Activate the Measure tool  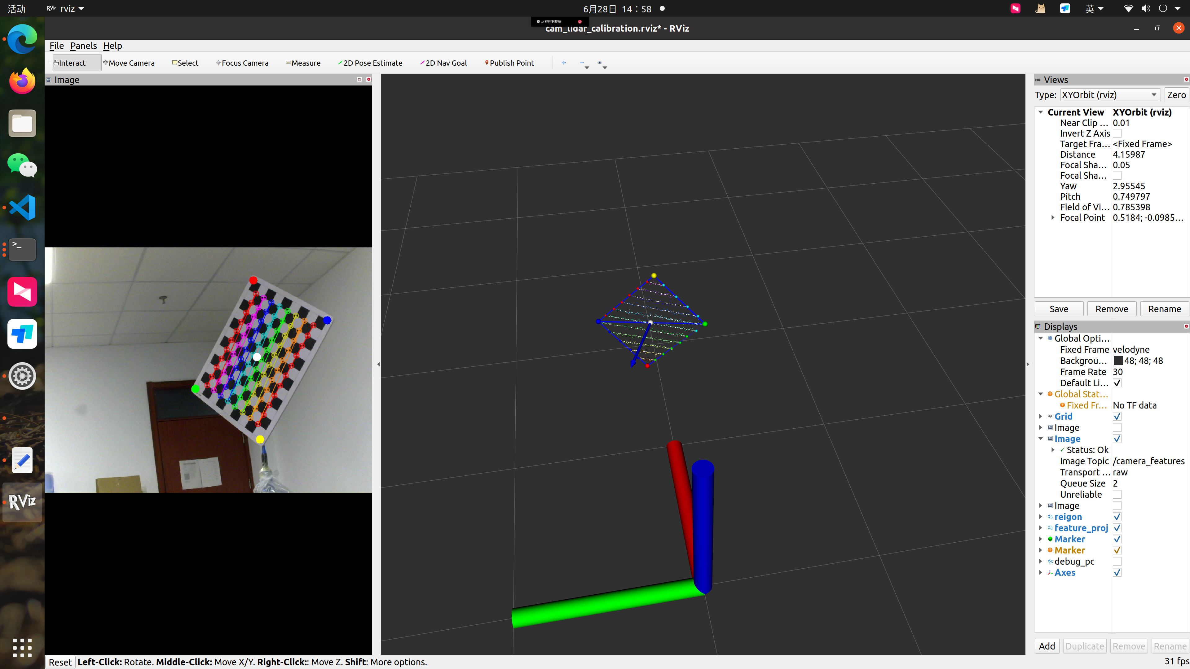(303, 63)
